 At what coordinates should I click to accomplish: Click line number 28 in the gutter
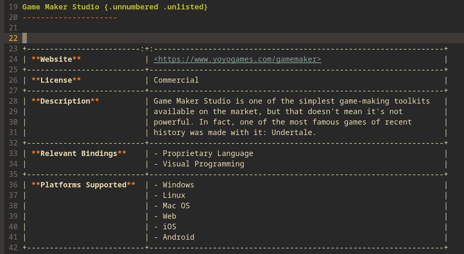(13, 101)
